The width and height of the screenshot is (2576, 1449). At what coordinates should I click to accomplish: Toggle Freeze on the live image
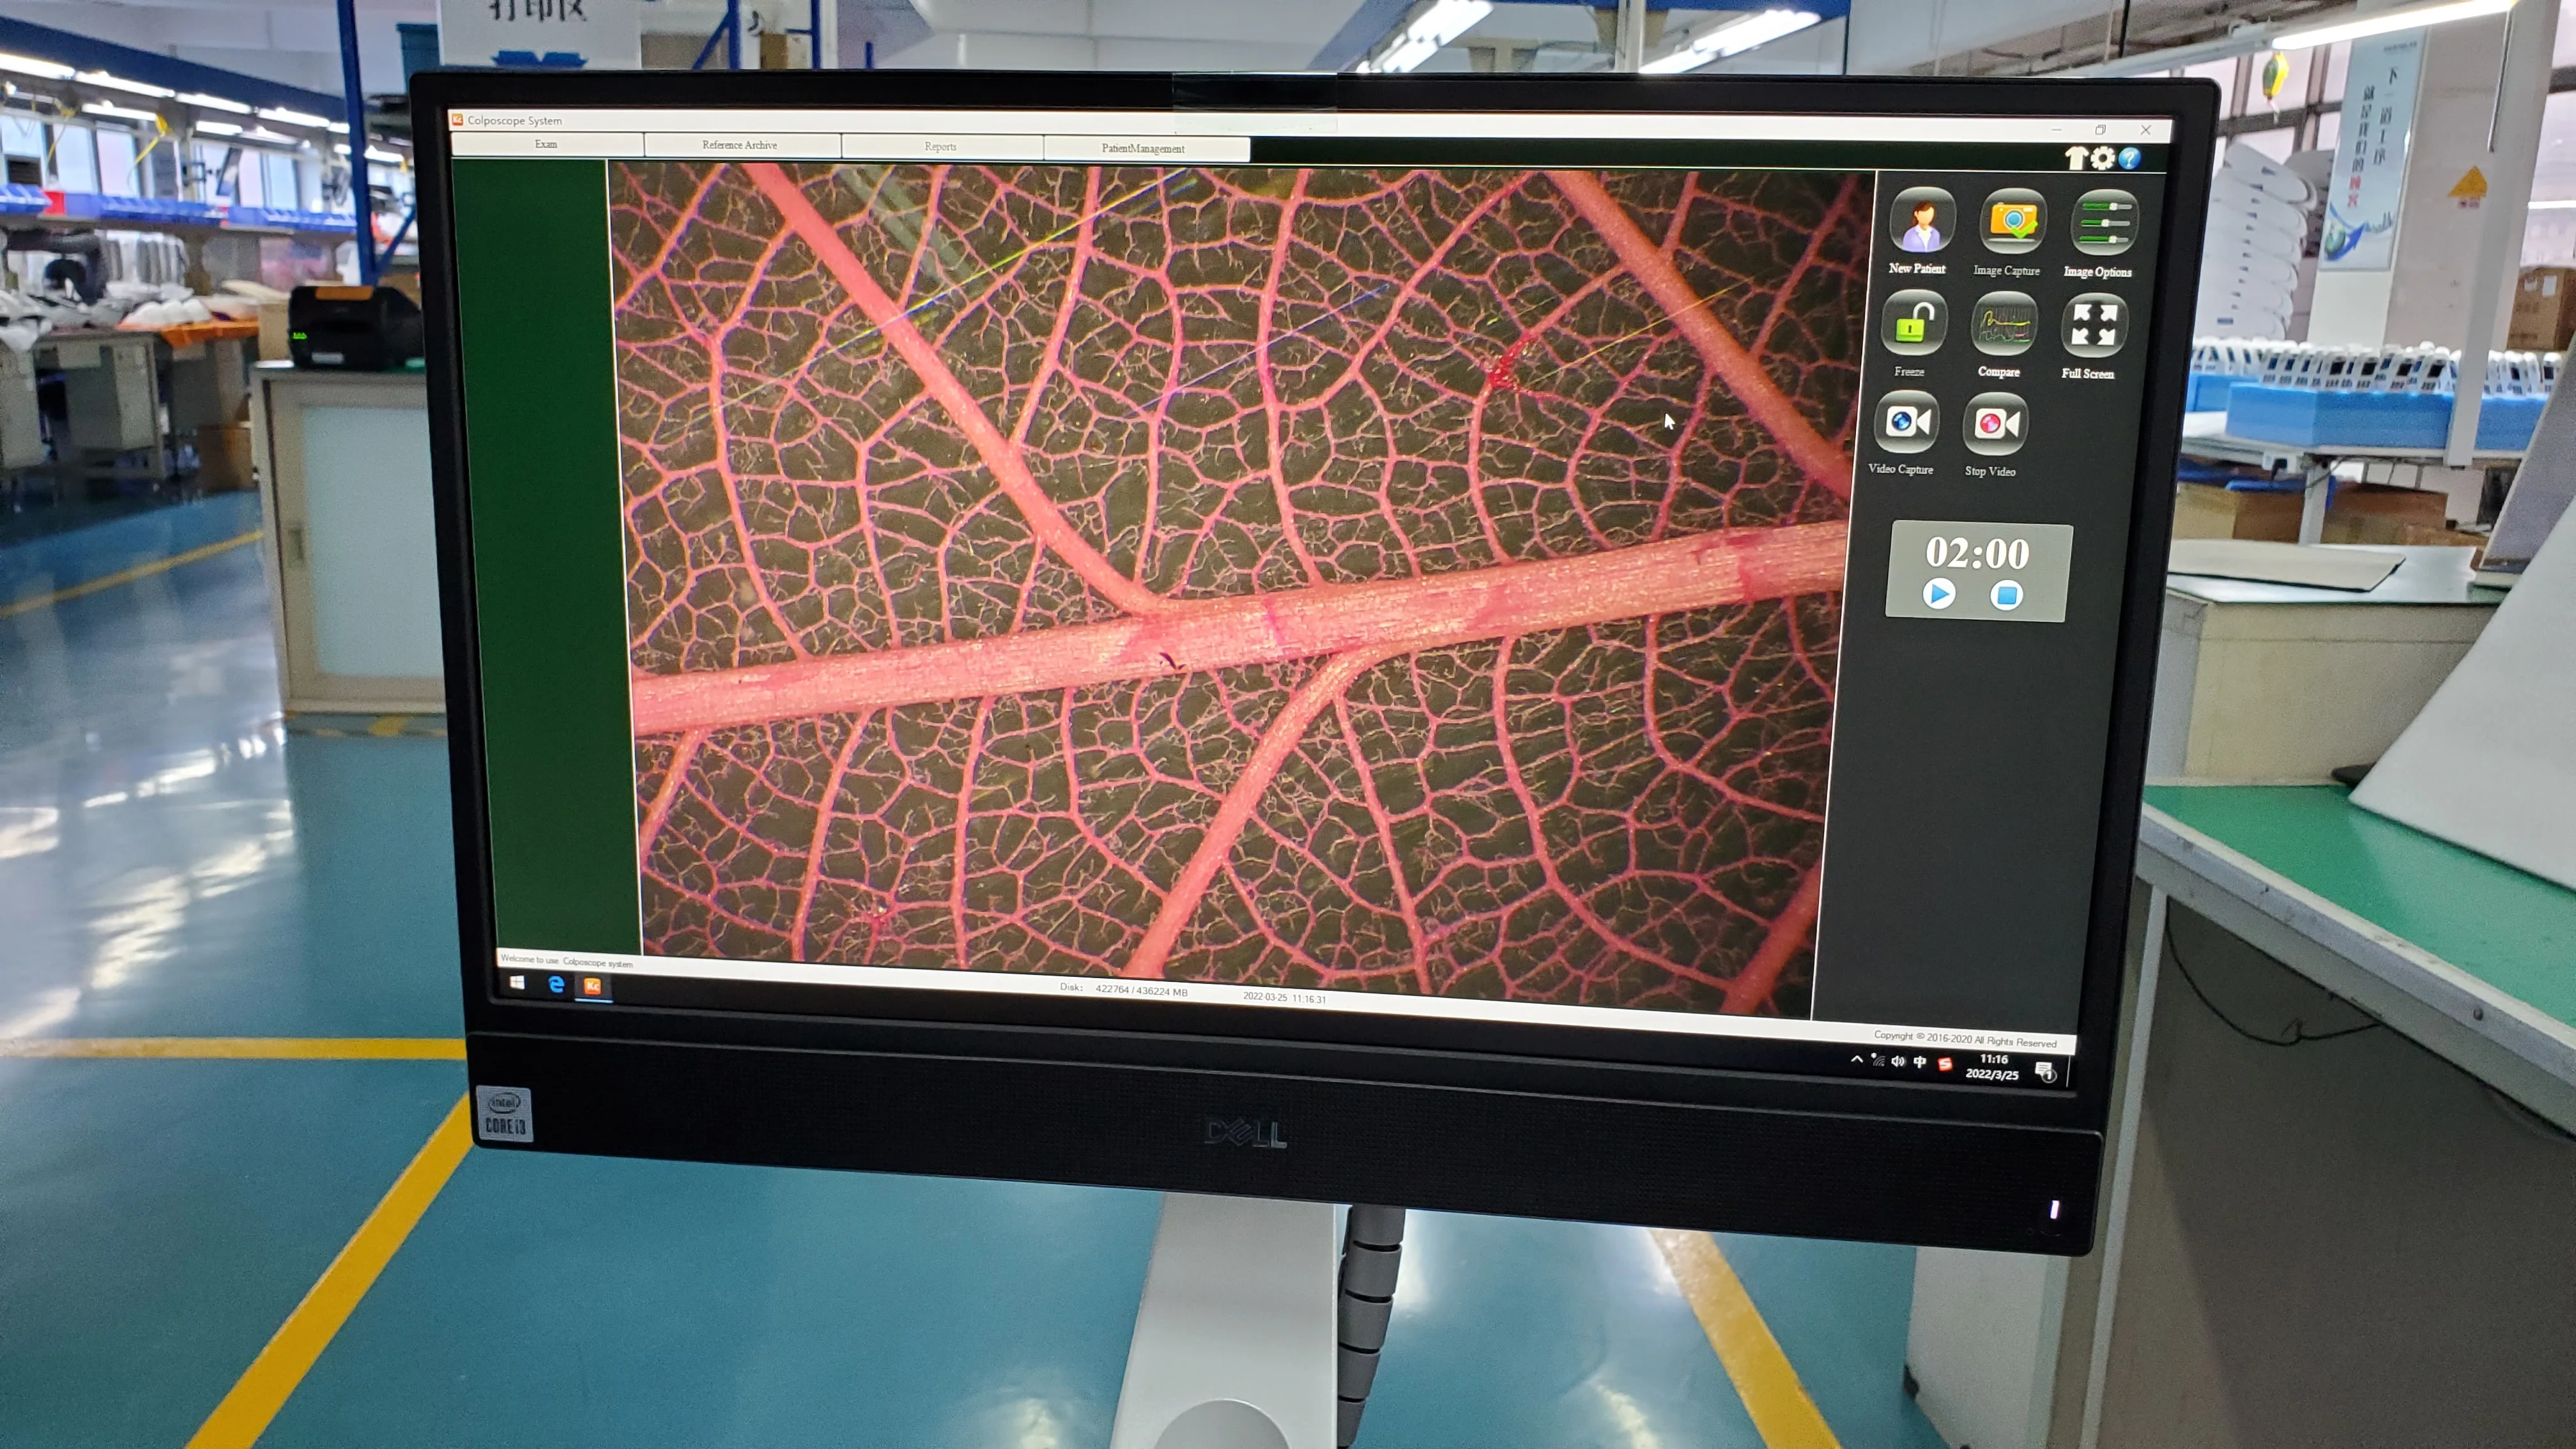pos(1913,324)
